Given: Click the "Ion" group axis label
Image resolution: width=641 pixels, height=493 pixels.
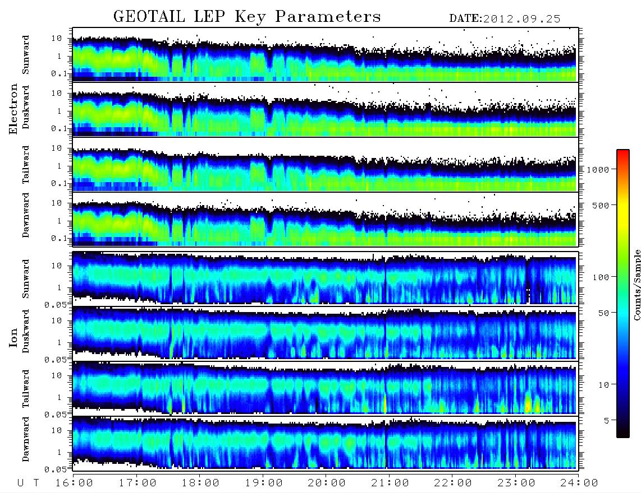Looking at the screenshot, I should coord(13,337).
